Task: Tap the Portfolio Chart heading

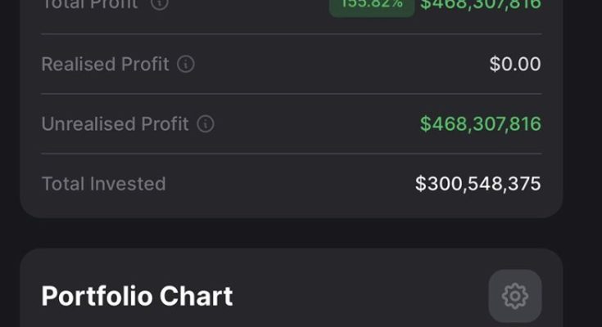Action: point(137,296)
